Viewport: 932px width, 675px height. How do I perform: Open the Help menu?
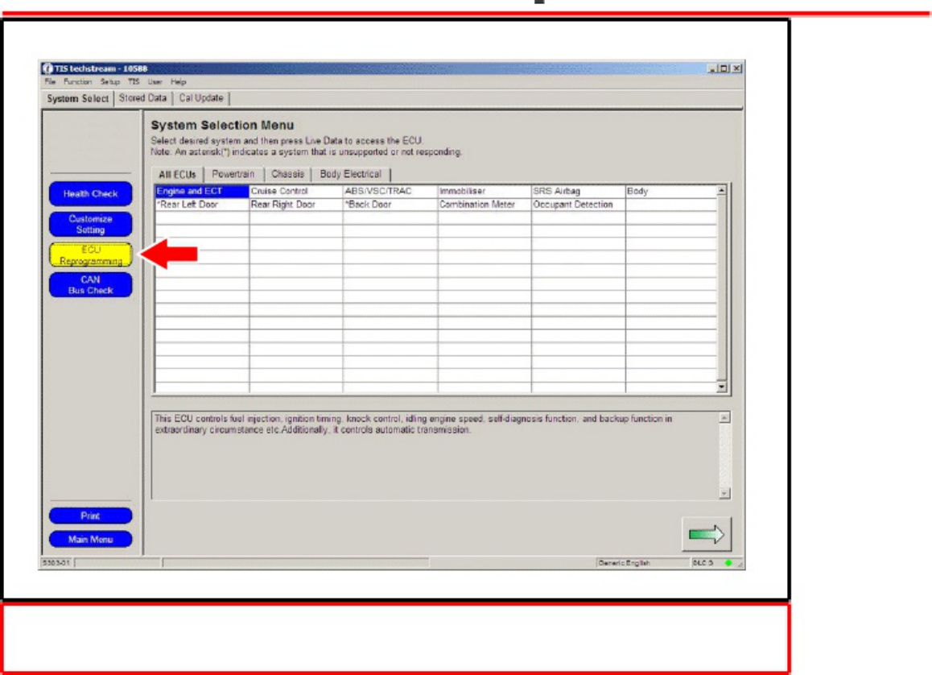coord(179,82)
